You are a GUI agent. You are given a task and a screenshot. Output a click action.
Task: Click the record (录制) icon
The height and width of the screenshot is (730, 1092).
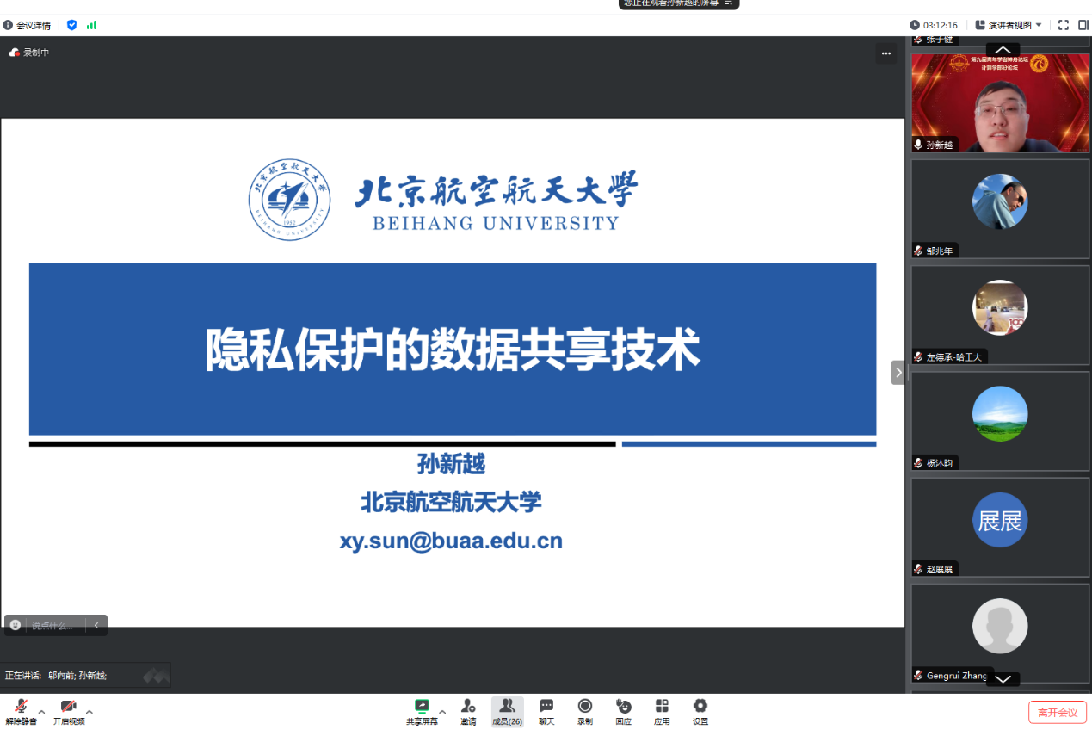tap(585, 709)
